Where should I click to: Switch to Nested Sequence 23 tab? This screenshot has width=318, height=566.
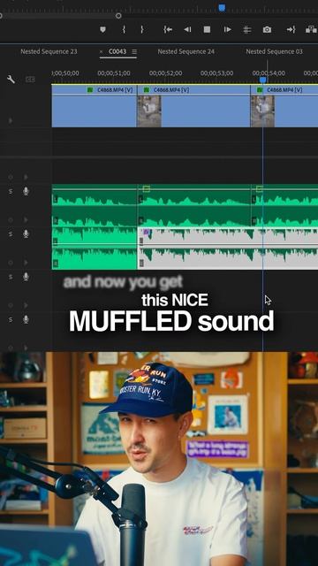coord(49,51)
